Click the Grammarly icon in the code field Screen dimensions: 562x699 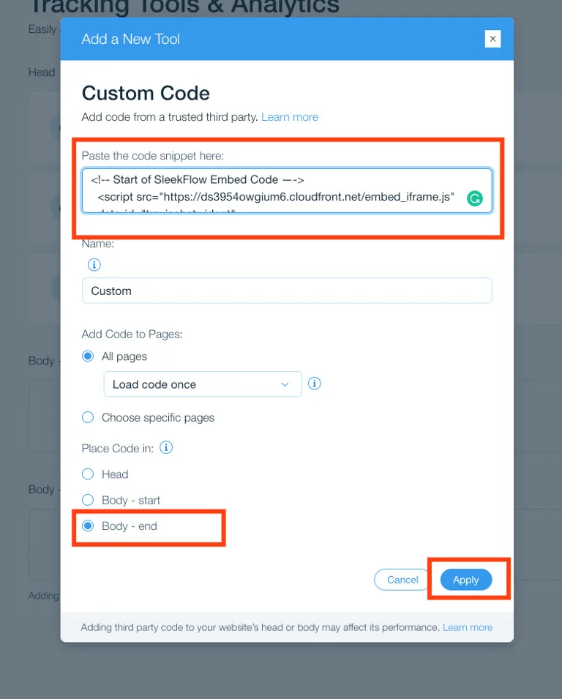click(474, 198)
